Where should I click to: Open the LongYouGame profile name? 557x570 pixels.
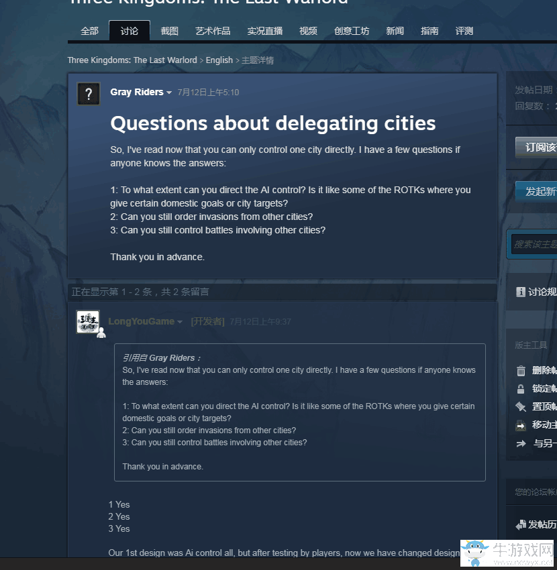coord(141,321)
